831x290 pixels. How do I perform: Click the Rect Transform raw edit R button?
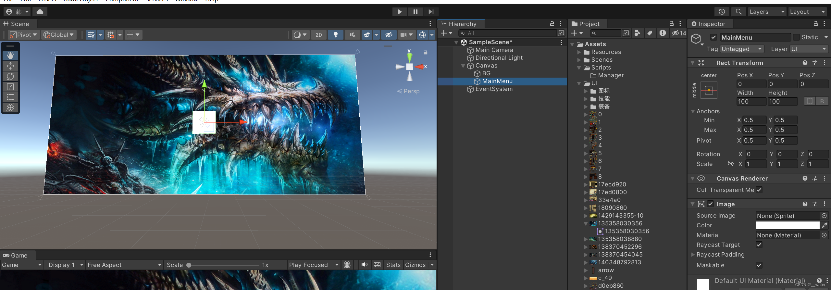[822, 101]
